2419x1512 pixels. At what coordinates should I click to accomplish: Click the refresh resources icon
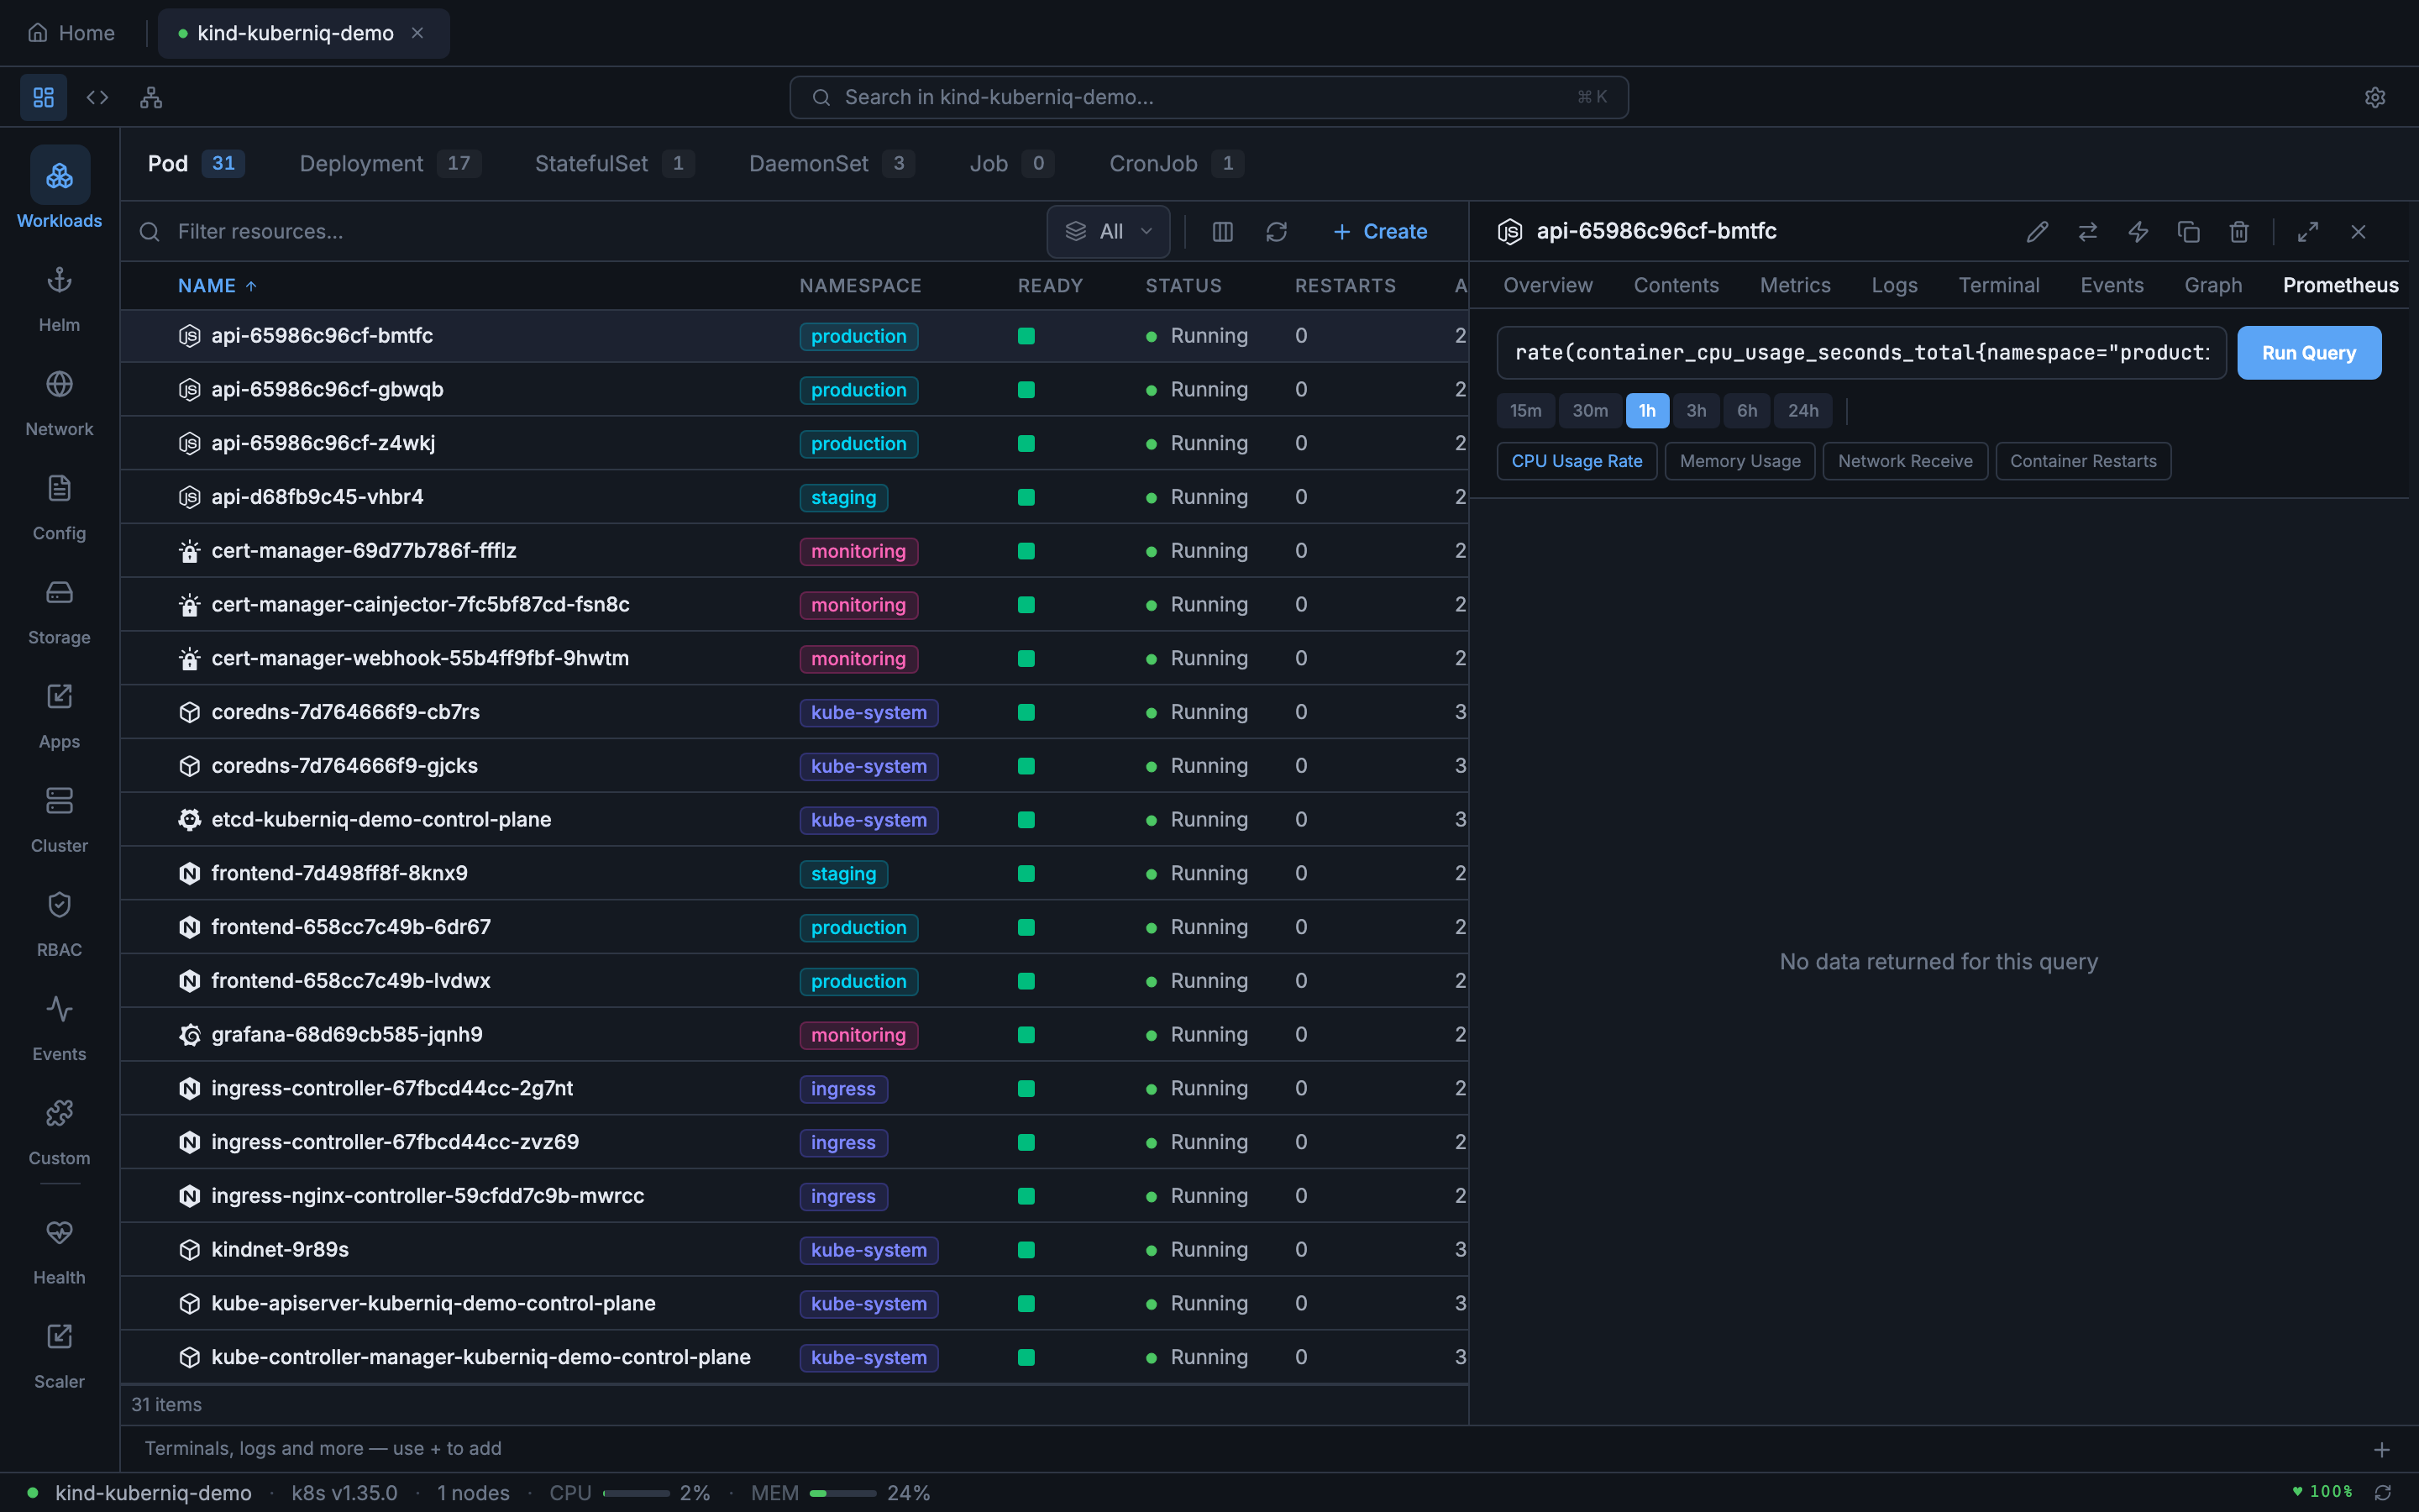(1276, 232)
